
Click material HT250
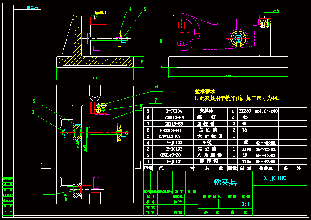click(x=245, y=111)
